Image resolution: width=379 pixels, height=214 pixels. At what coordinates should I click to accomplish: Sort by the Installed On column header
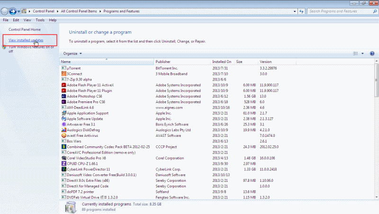[x=222, y=62]
